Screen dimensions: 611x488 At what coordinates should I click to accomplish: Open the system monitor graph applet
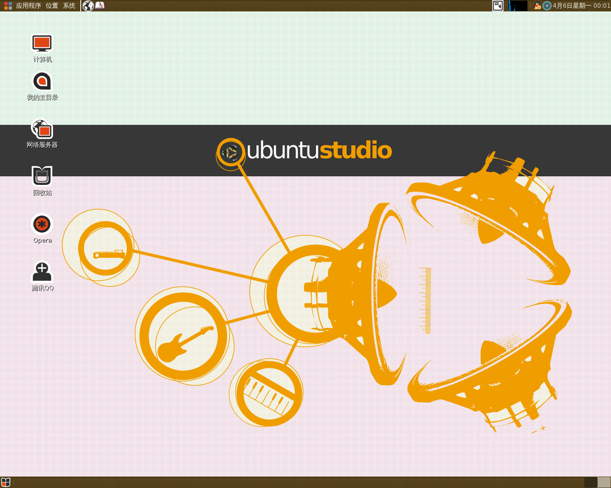click(x=518, y=6)
